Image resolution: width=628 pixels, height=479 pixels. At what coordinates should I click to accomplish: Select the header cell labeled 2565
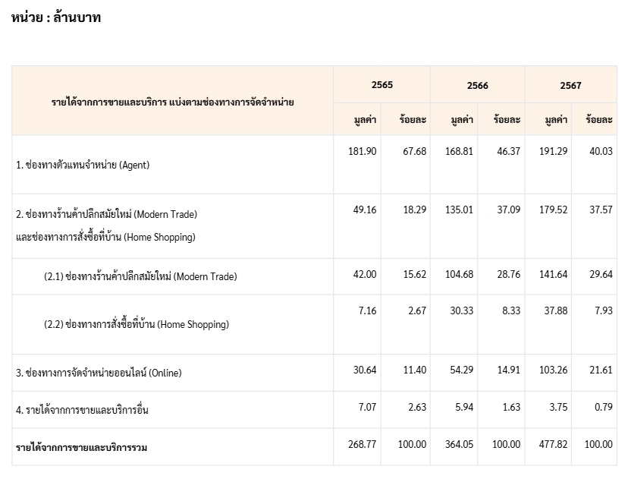tap(382, 86)
